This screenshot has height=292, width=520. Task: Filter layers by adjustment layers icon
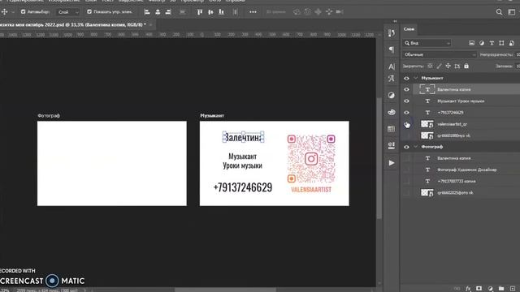click(482, 43)
